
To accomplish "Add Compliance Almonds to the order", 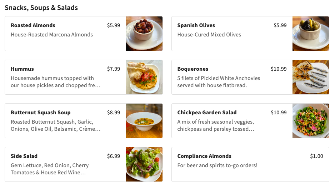I will [x=204, y=156].
